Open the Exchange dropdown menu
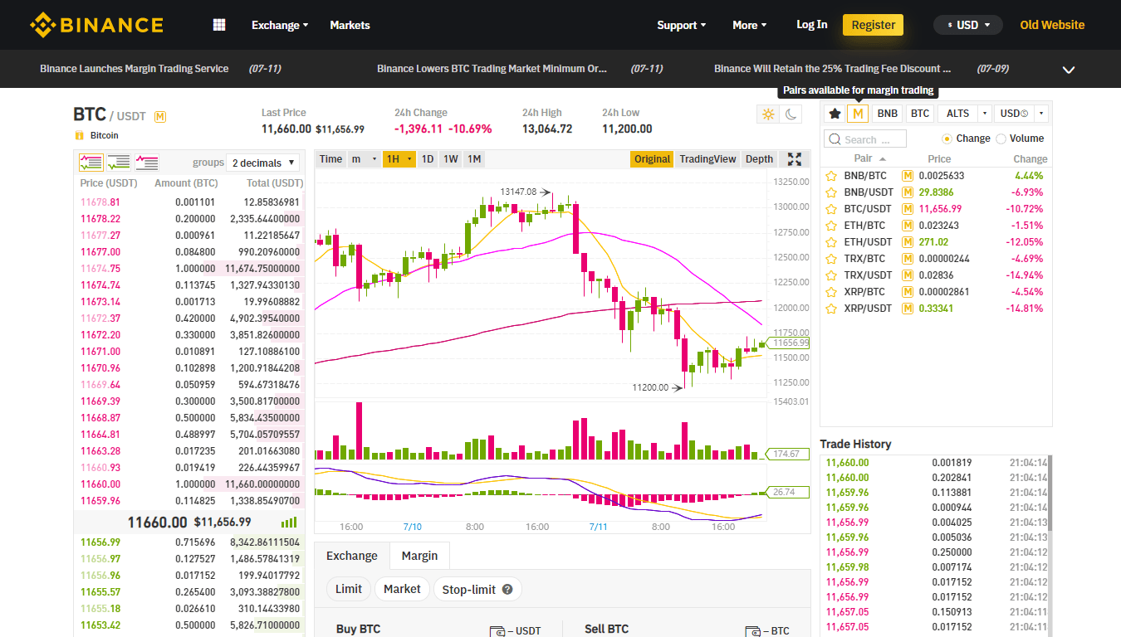The height and width of the screenshot is (637, 1121). tap(280, 25)
